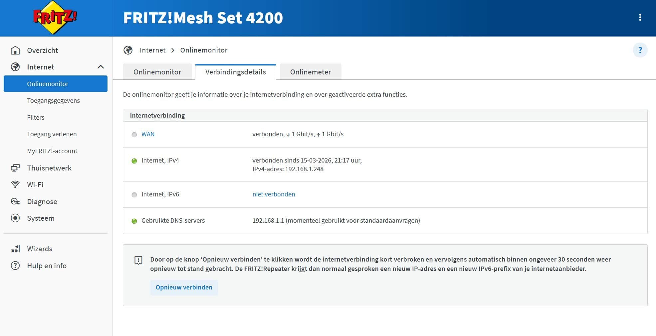This screenshot has width=656, height=336.
Task: Click the blue question mark help icon
Action: click(x=640, y=50)
